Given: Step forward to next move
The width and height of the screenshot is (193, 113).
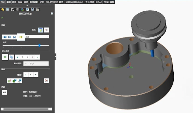Looking at the screenshot, I should click(14, 37).
